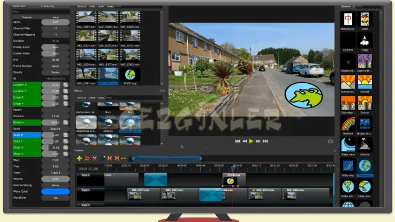Jump to next marker with orange arrow

117,158
